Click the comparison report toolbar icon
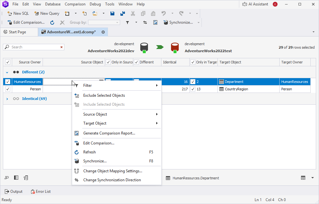Viewport: 319px width, 204px height. coord(155,22)
